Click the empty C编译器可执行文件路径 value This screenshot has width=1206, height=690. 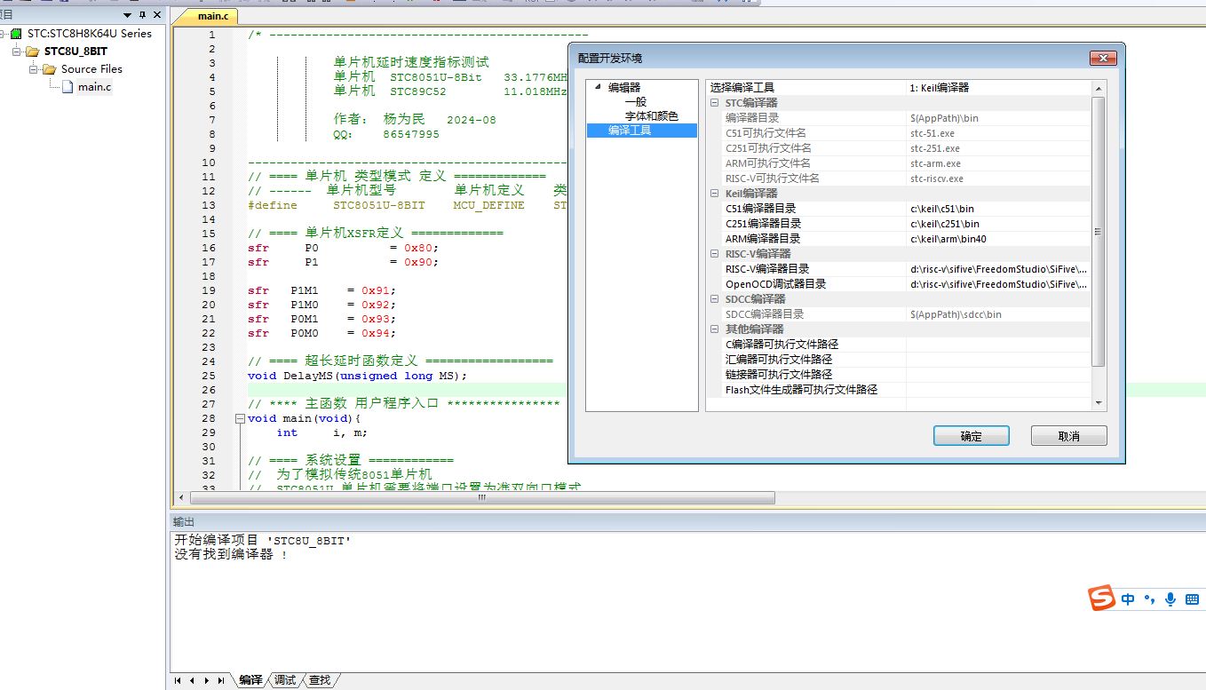tap(998, 345)
